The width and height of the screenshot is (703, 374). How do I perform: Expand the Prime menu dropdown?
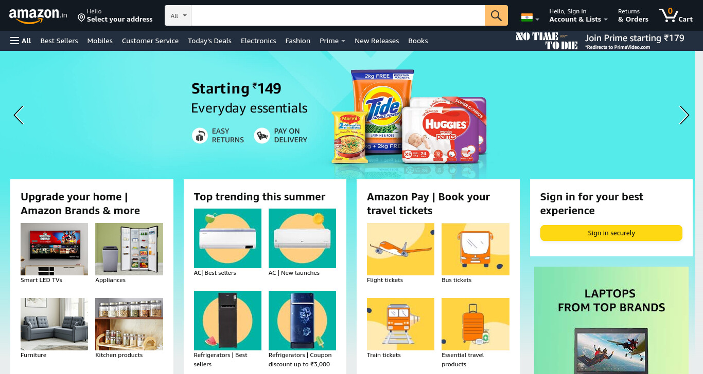(332, 41)
